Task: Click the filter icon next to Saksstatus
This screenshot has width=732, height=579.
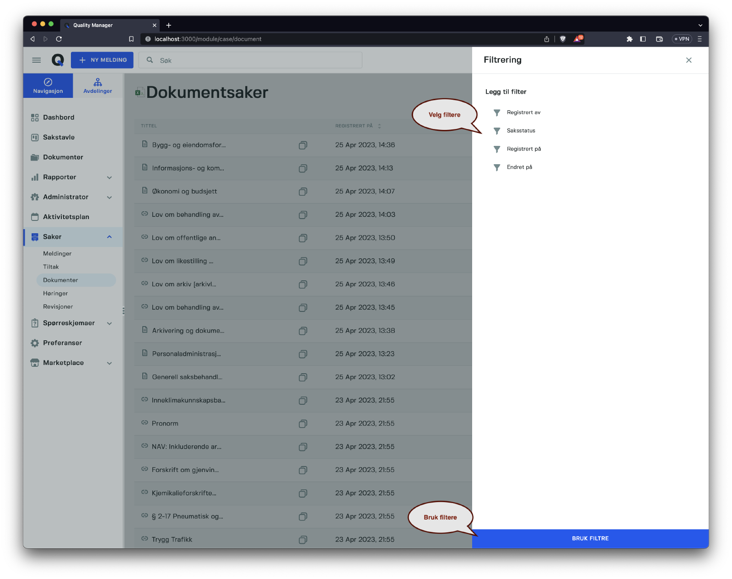Action: coord(497,131)
